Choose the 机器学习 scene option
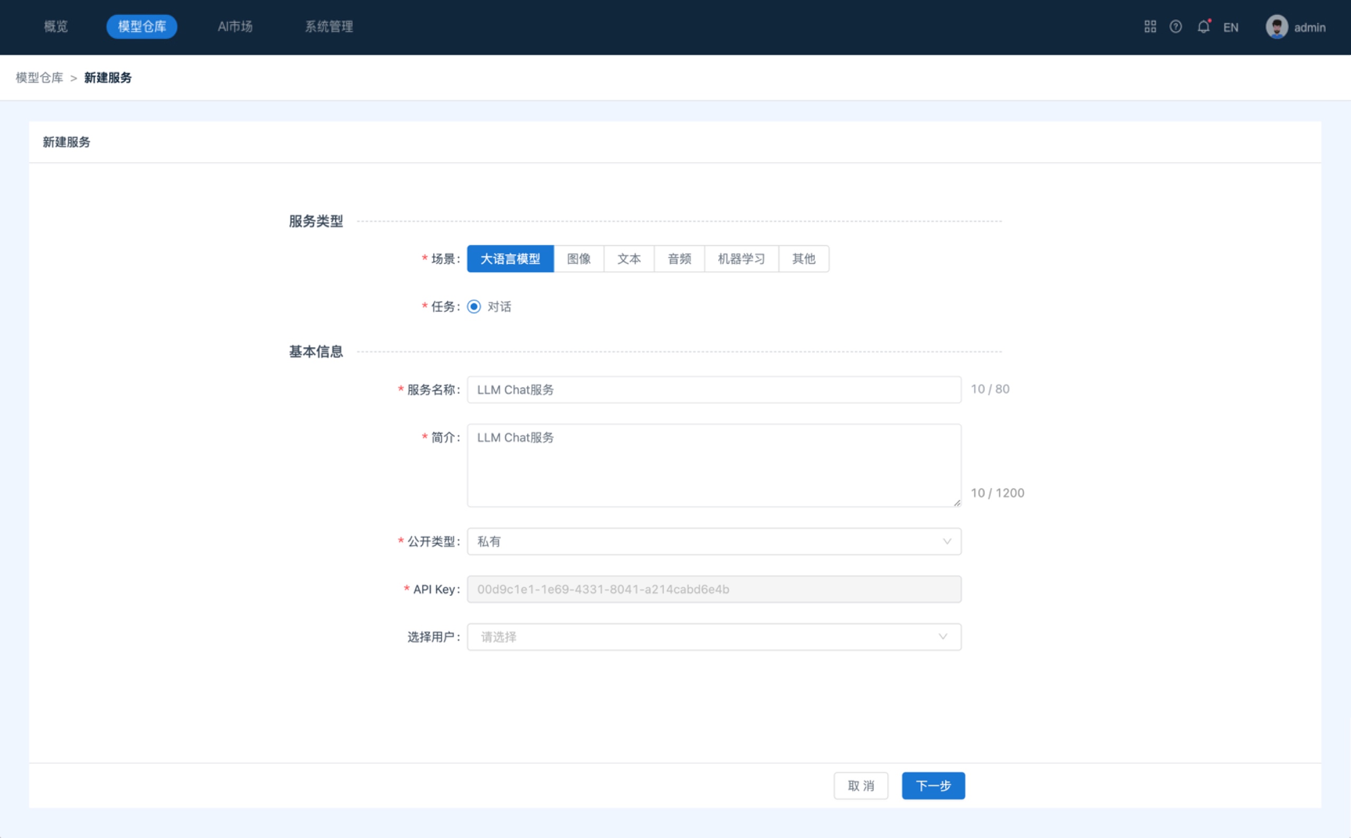 [741, 259]
